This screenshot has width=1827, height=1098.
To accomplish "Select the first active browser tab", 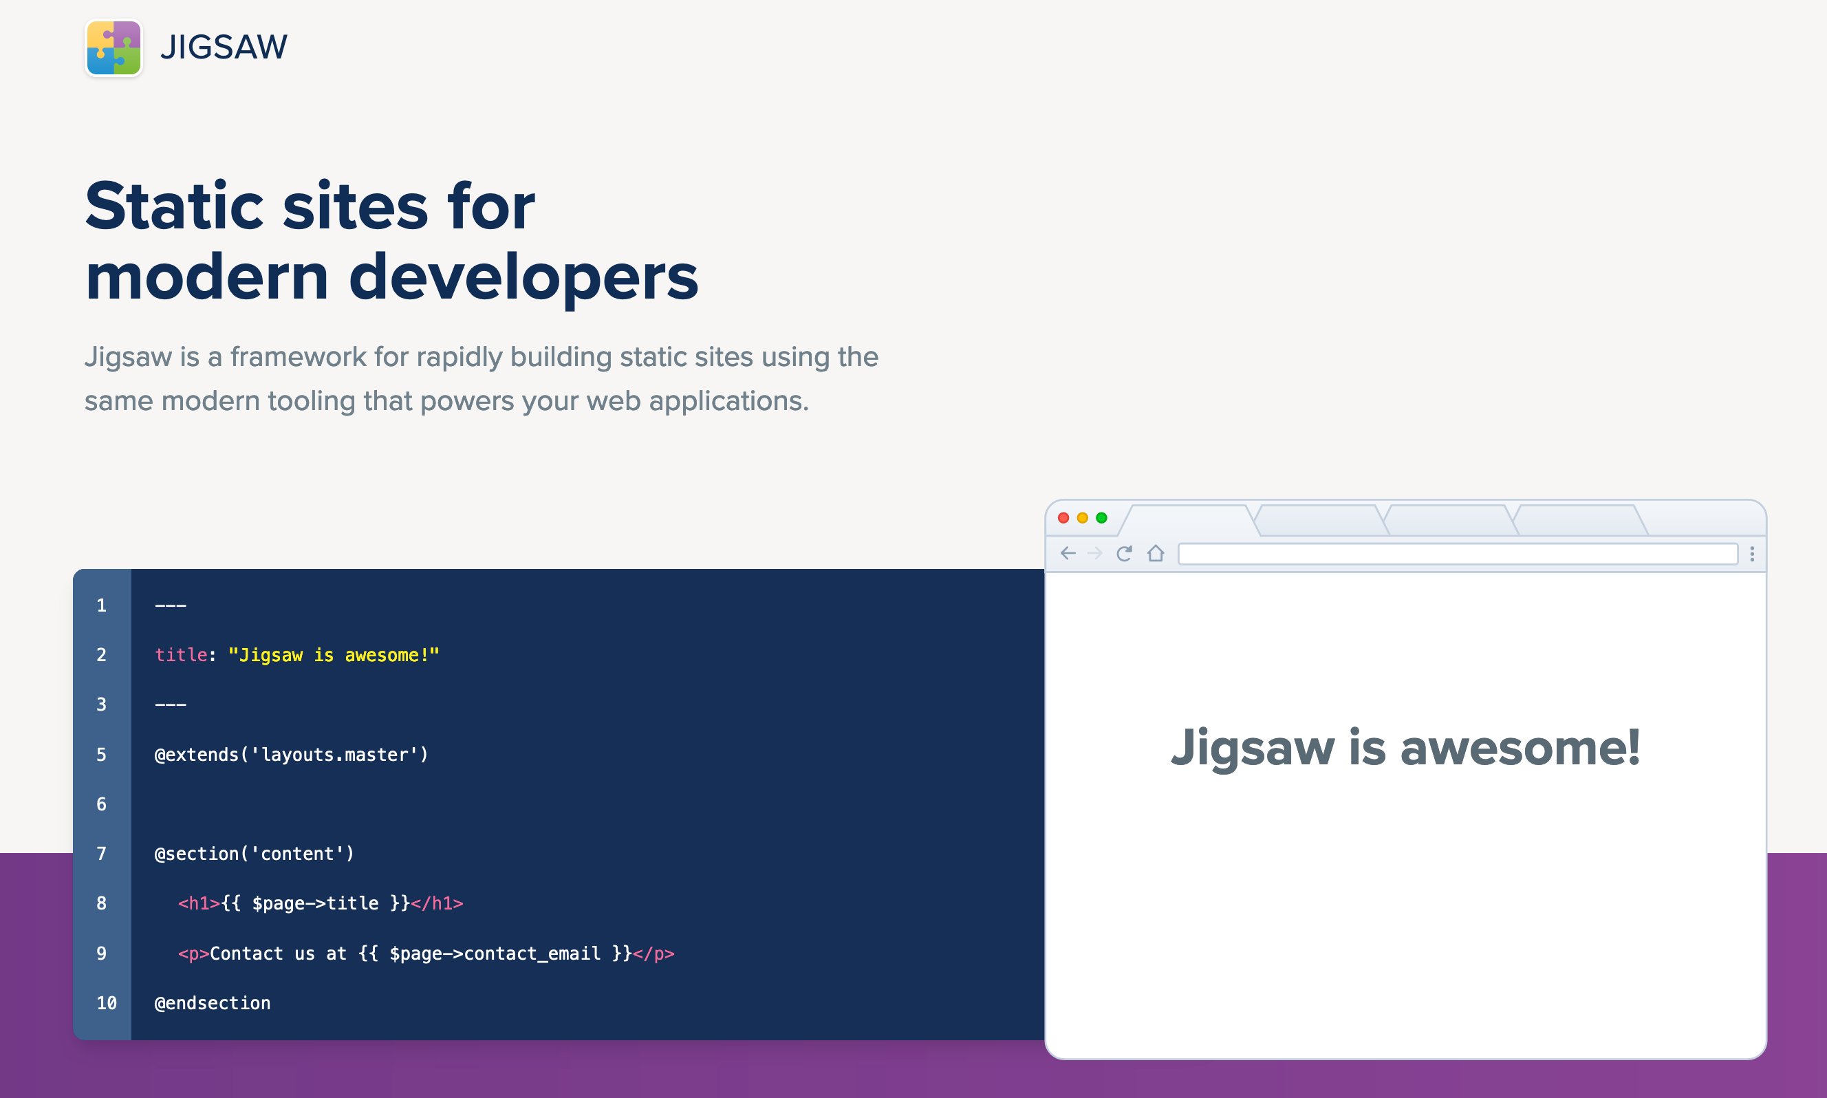I will pos(1188,521).
